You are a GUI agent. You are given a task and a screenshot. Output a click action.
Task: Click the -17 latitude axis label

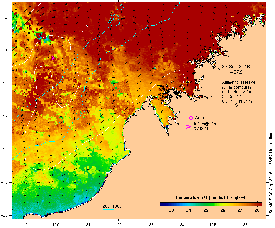click(4, 117)
